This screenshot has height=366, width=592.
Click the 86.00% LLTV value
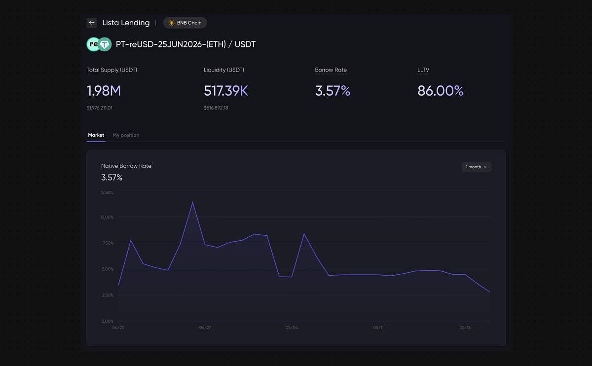point(441,91)
